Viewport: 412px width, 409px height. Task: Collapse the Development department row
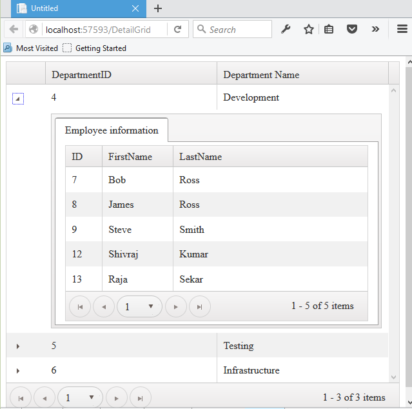pos(18,99)
